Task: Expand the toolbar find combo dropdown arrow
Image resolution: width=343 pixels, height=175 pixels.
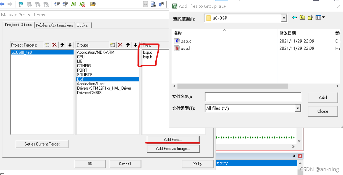Action: pos(145,4)
